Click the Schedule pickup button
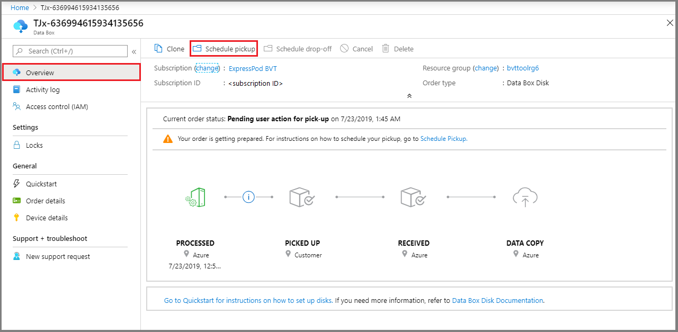This screenshot has width=678, height=332. pyautogui.click(x=224, y=49)
